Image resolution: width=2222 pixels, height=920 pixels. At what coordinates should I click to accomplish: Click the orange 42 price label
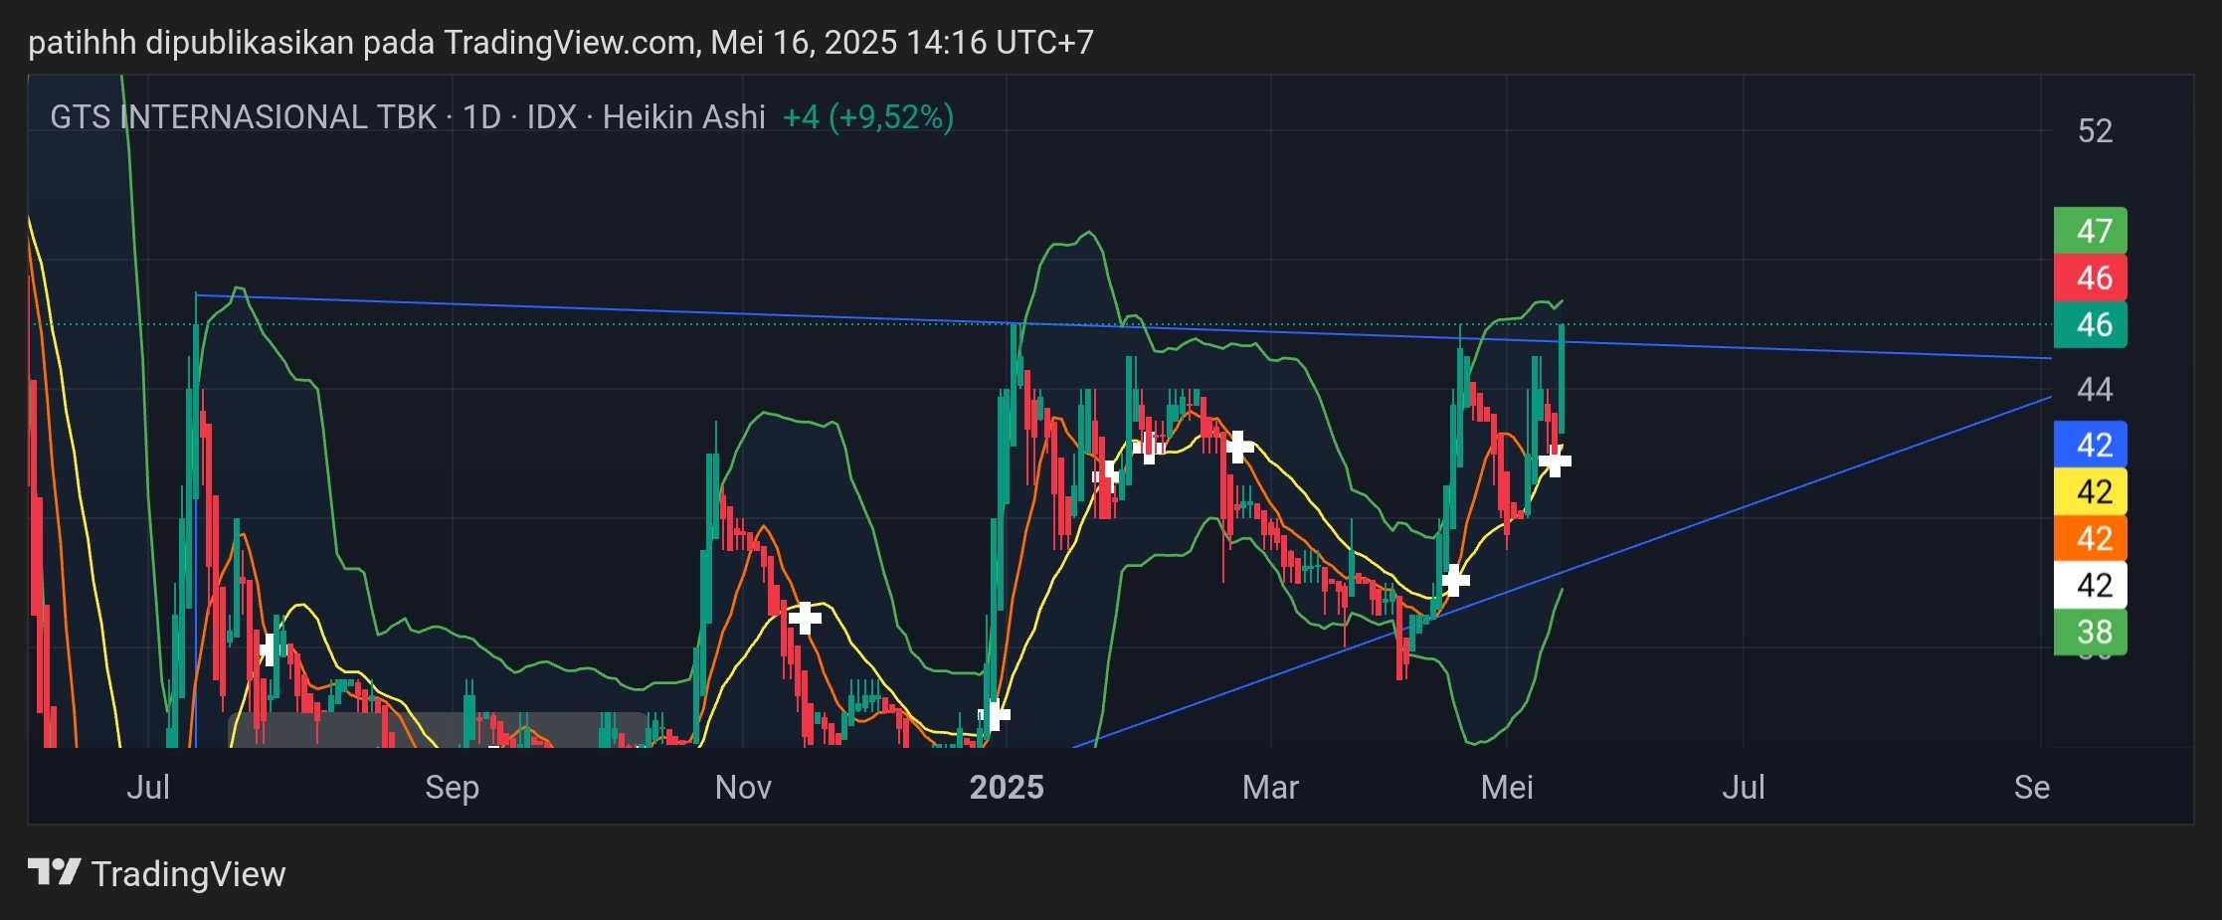(x=2091, y=538)
